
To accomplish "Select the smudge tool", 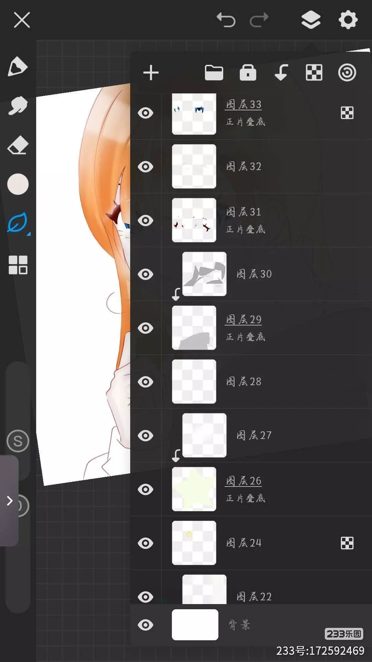I will point(18,106).
